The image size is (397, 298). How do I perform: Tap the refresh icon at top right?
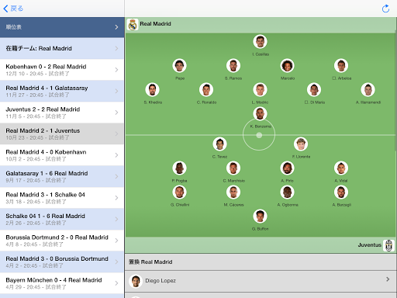click(385, 9)
